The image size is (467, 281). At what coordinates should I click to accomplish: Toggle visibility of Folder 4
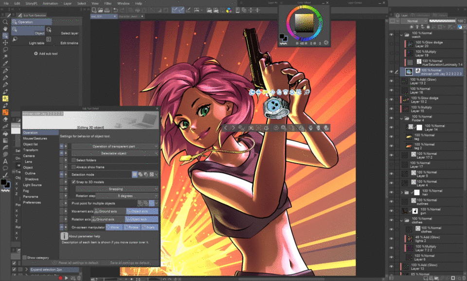391,118
